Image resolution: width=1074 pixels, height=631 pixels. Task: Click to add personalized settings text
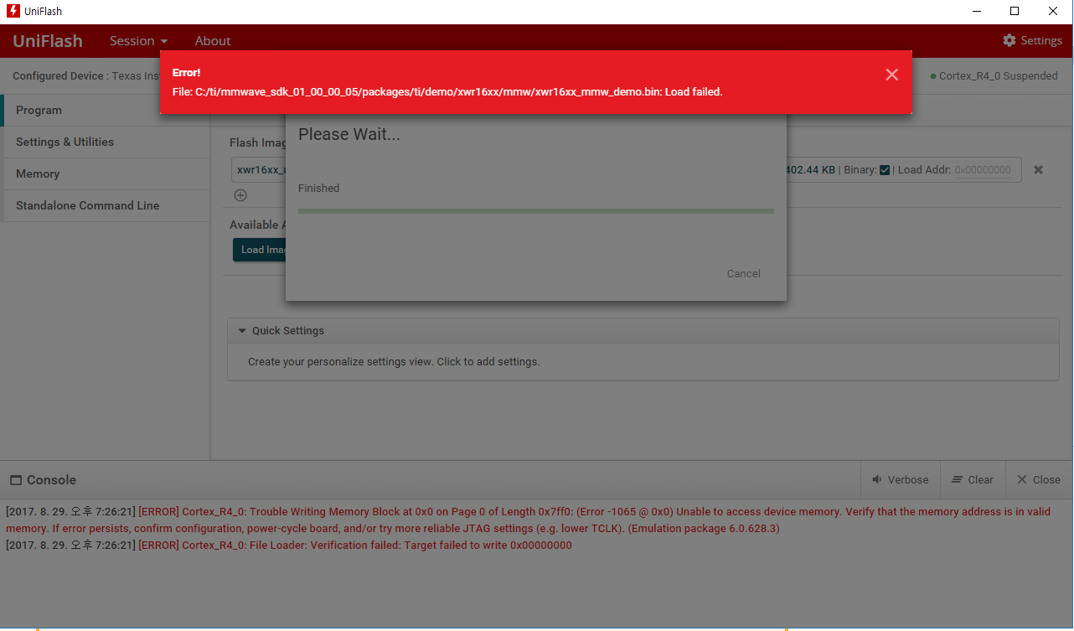click(x=394, y=362)
